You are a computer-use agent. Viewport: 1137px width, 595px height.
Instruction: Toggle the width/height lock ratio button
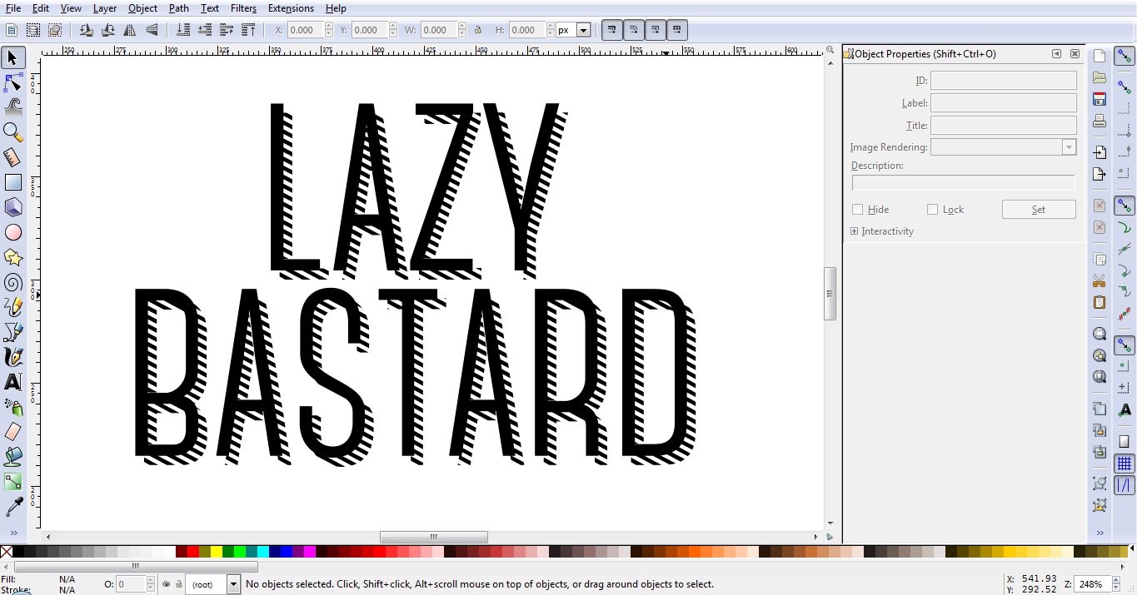pyautogui.click(x=478, y=30)
